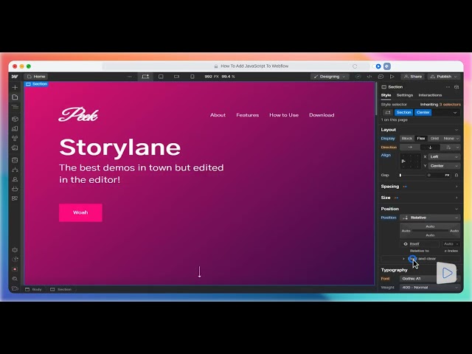Open site settings gear icon
This screenshot has height=354, width=472.
(x=15, y=250)
